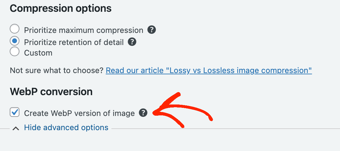
Task: Click the "Create WebP version of image" label
Action: click(x=79, y=113)
